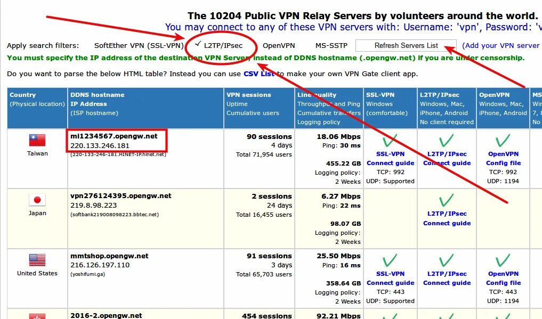
Task: Toggle the SoftEther VPN (SSL-VPN) filter
Action: 139,46
